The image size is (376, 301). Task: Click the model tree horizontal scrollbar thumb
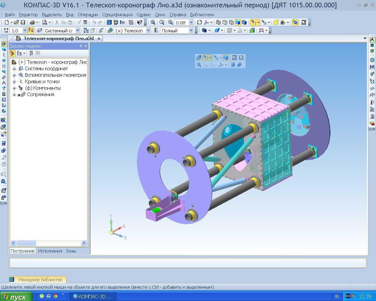(x=26, y=243)
